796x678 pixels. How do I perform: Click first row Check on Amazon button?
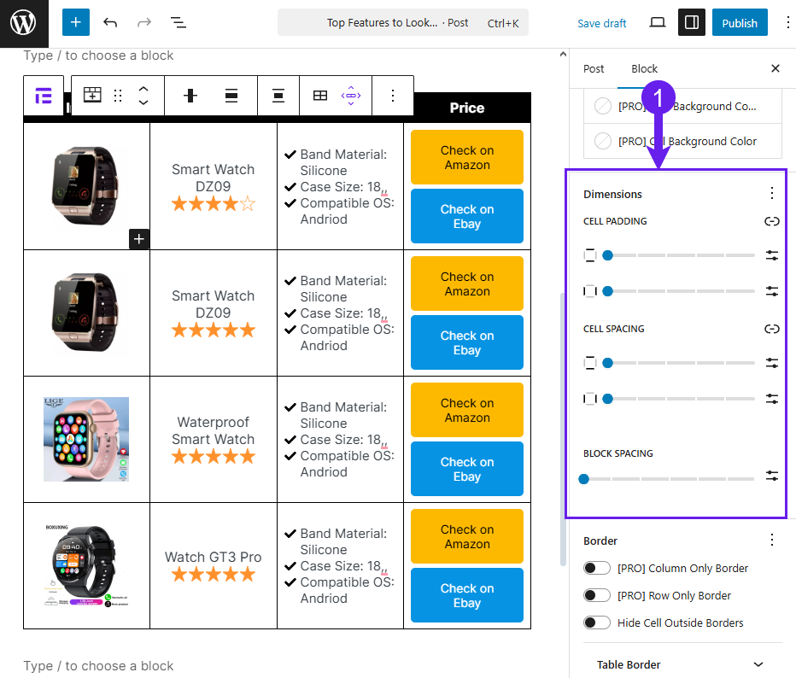click(467, 157)
